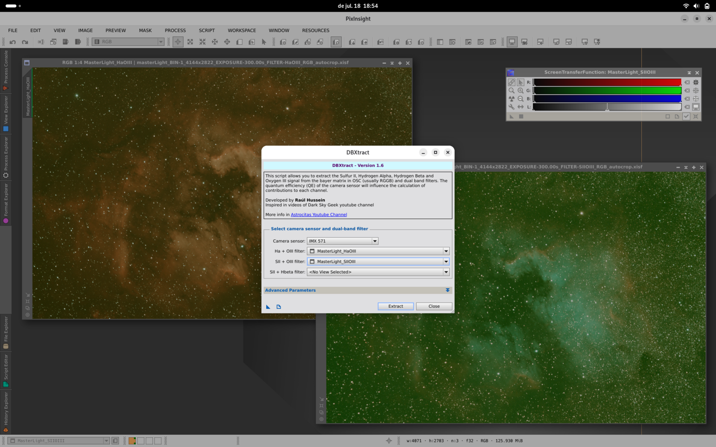
Task: Click STF new instance triangle icon
Action: pos(511,116)
